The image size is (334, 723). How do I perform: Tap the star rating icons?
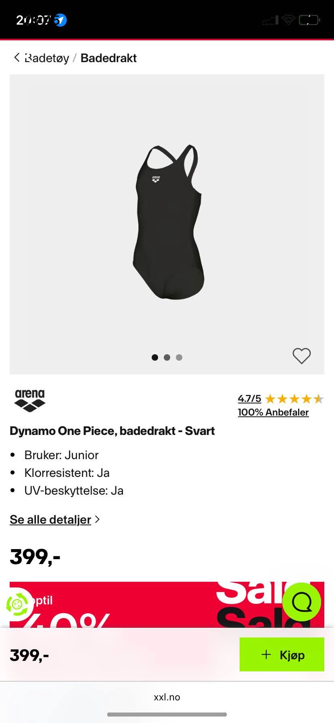click(x=294, y=399)
